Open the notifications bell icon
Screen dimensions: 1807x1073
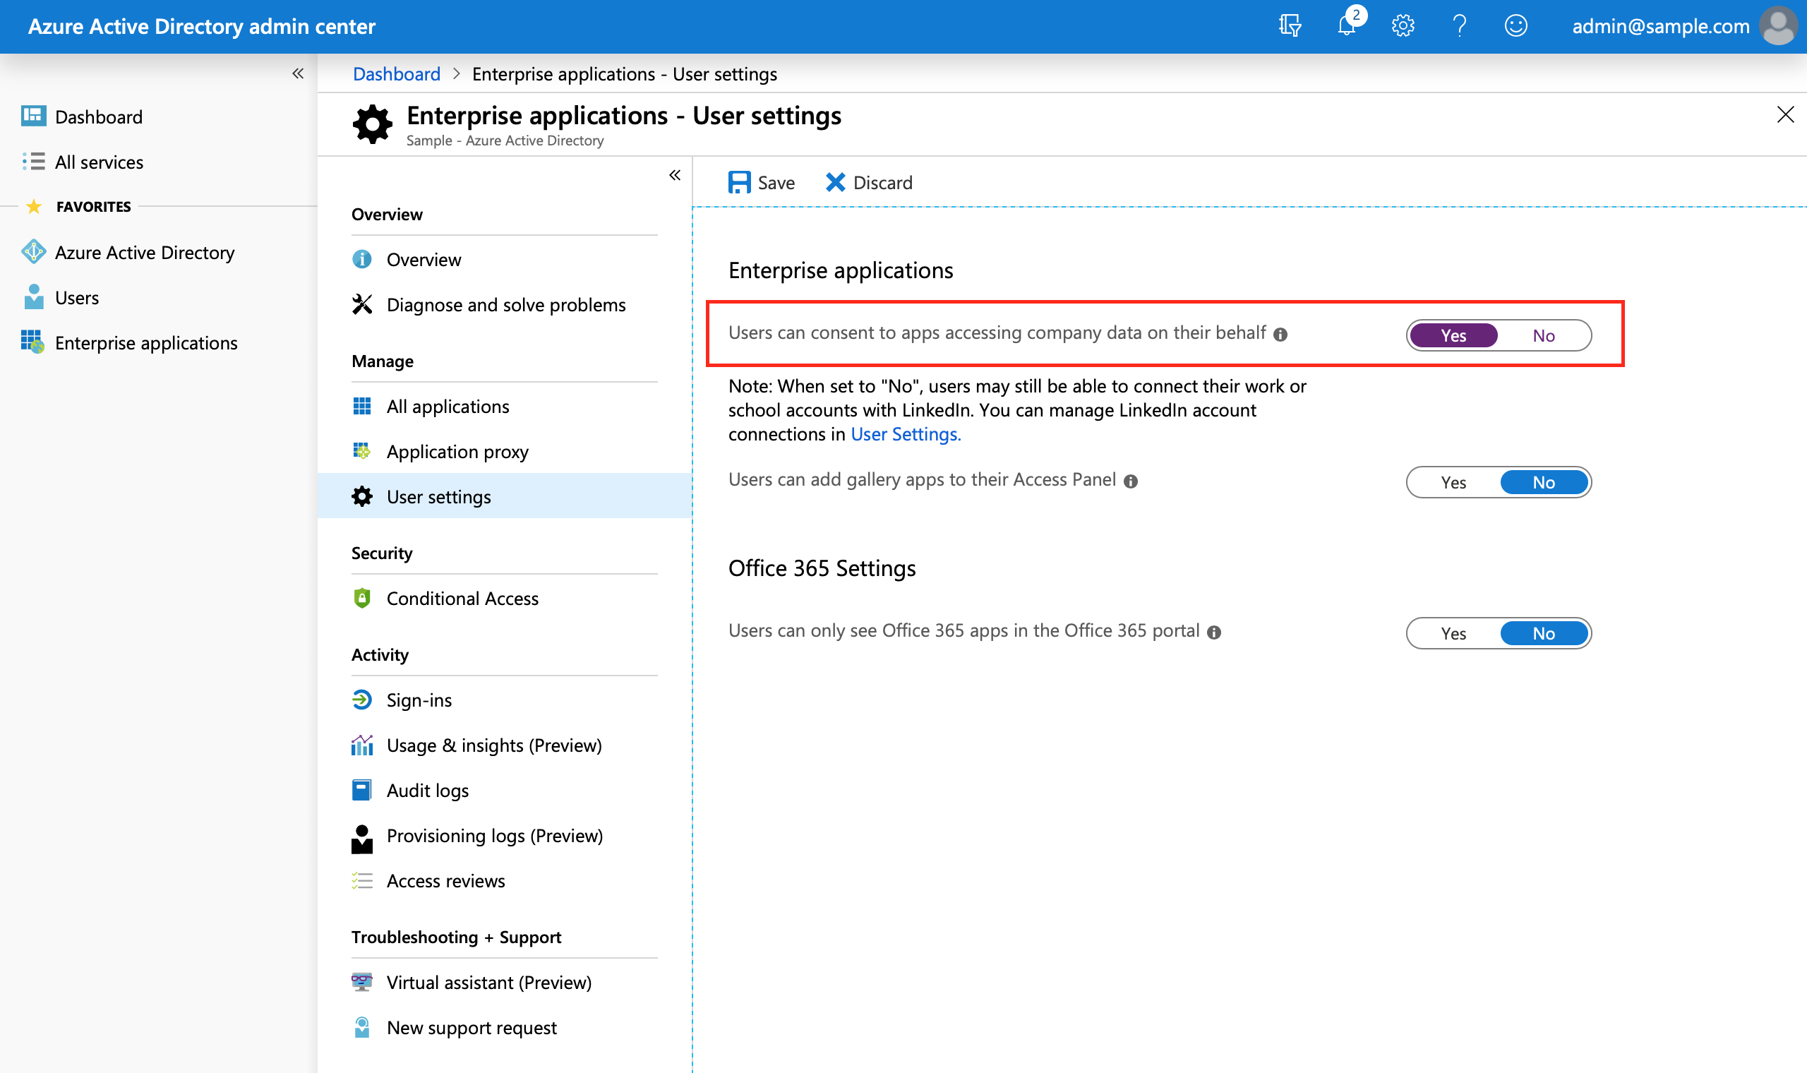(1346, 26)
